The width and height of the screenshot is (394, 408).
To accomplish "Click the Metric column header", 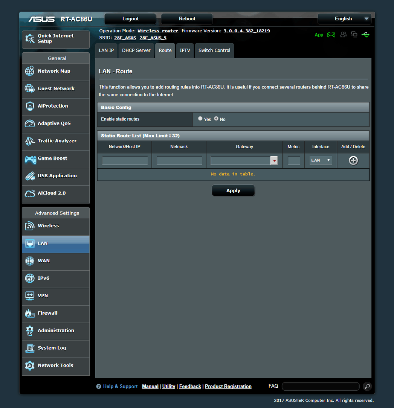I will 293,147.
